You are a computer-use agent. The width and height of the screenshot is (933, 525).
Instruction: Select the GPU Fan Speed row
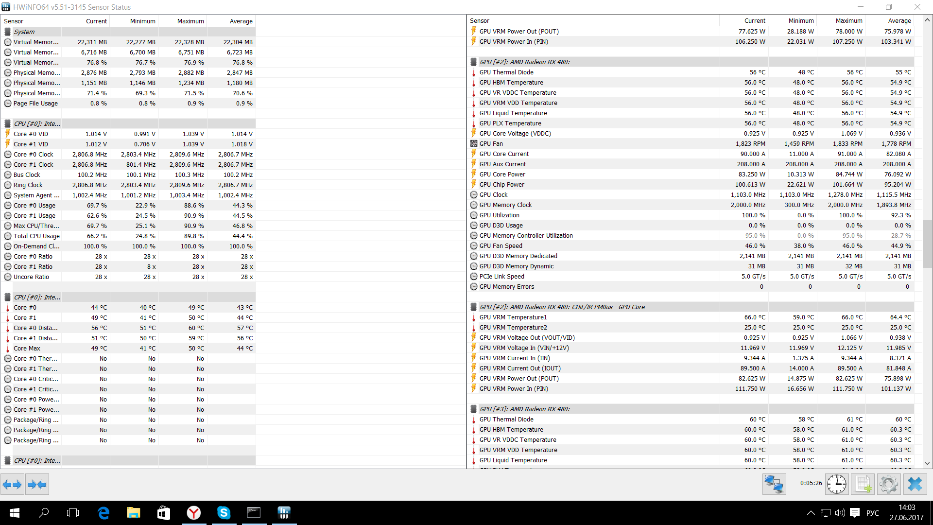692,246
